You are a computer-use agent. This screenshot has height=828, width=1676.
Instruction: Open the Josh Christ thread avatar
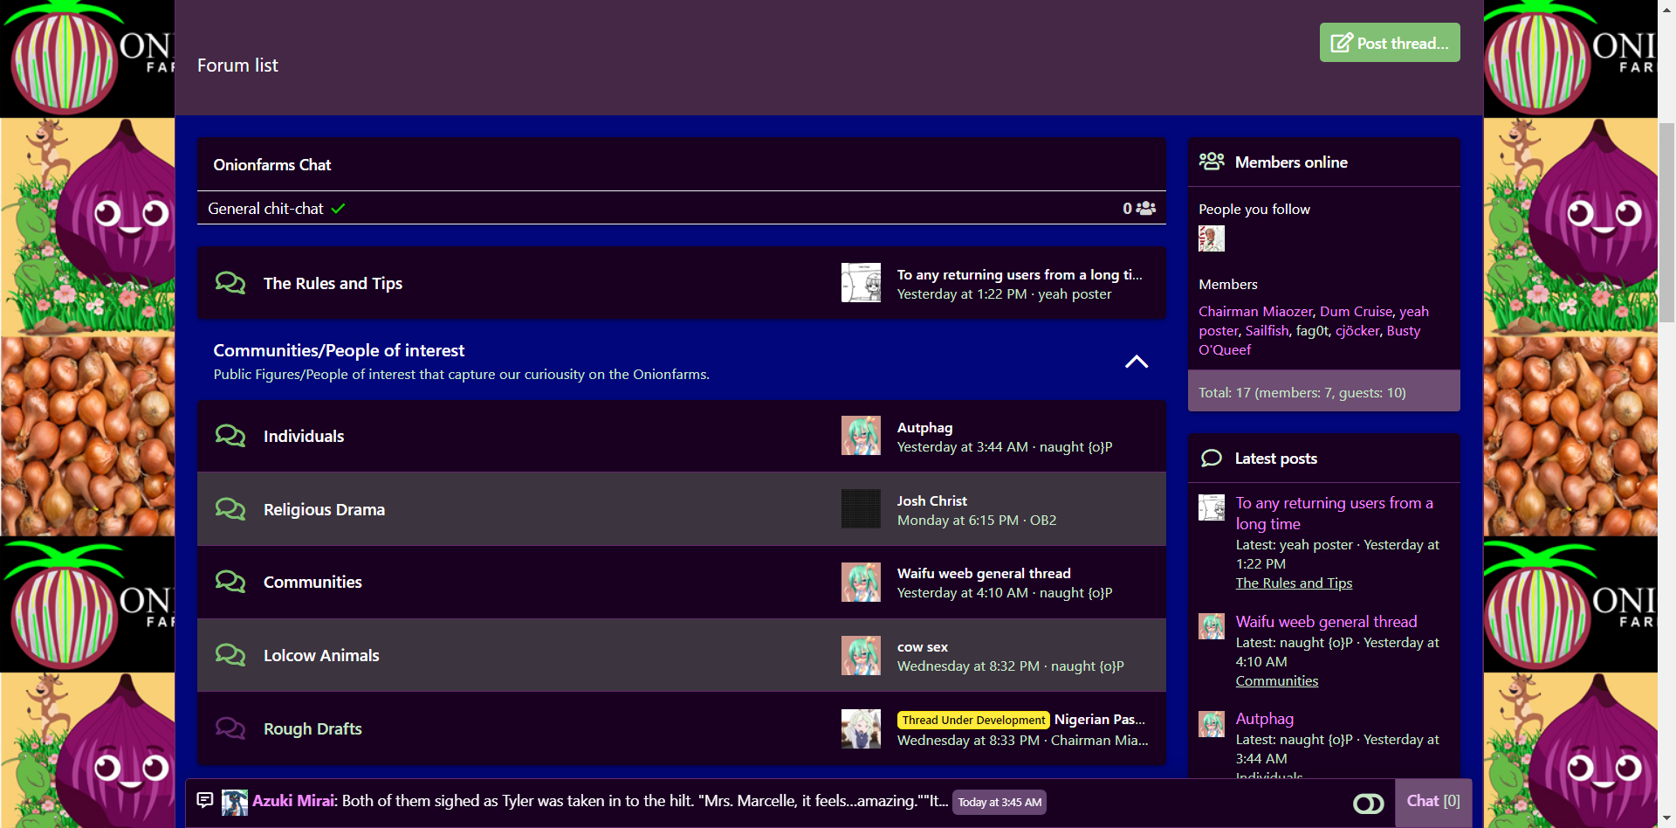pos(861,509)
